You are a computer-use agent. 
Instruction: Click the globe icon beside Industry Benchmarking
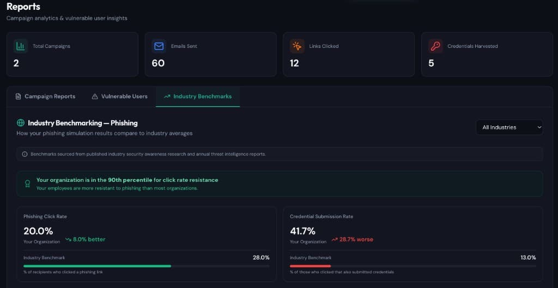point(21,123)
